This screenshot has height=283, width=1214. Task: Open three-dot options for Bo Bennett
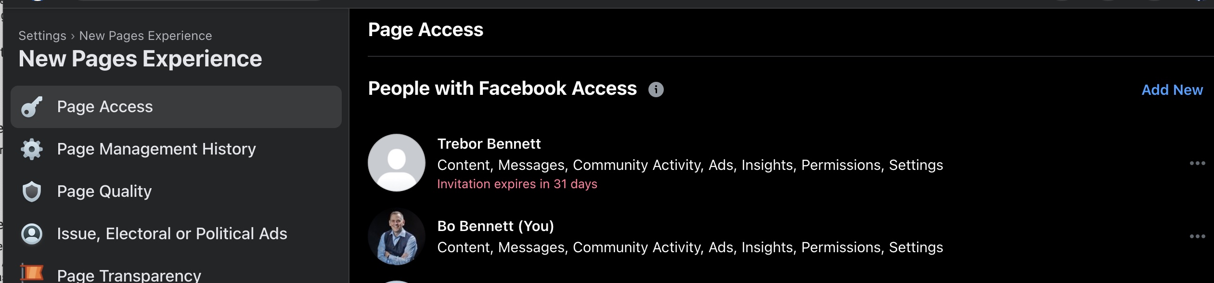pyautogui.click(x=1197, y=236)
